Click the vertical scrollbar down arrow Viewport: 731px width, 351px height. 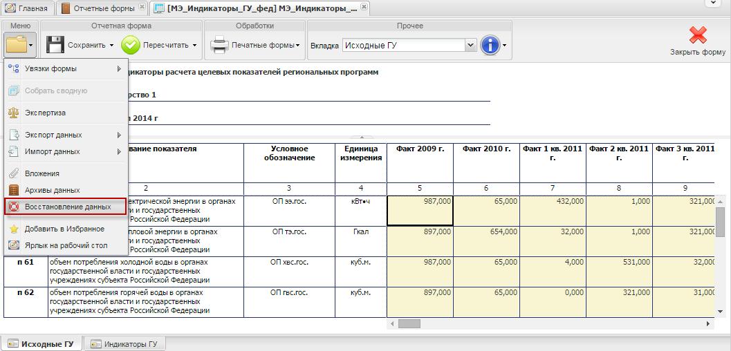tap(720, 311)
